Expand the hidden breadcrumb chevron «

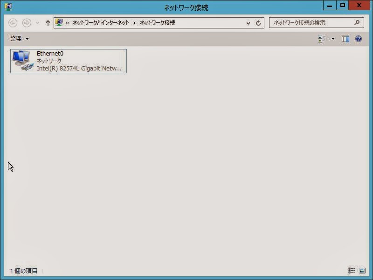click(67, 23)
